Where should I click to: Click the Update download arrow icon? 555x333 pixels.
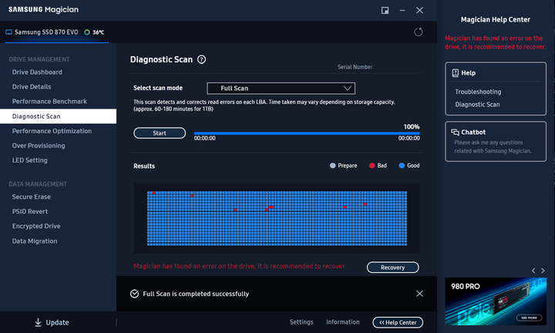(38, 322)
